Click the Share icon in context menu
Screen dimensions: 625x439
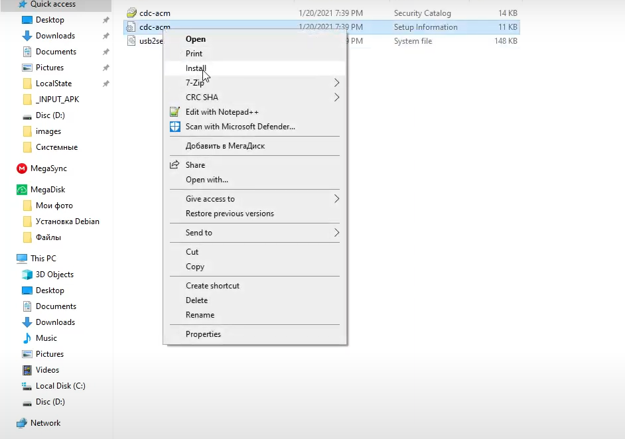tap(174, 165)
